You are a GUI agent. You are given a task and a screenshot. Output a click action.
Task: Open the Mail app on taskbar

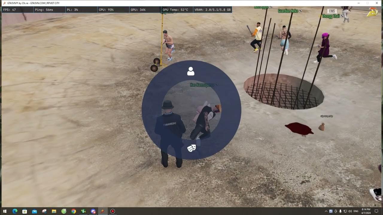click(34, 211)
